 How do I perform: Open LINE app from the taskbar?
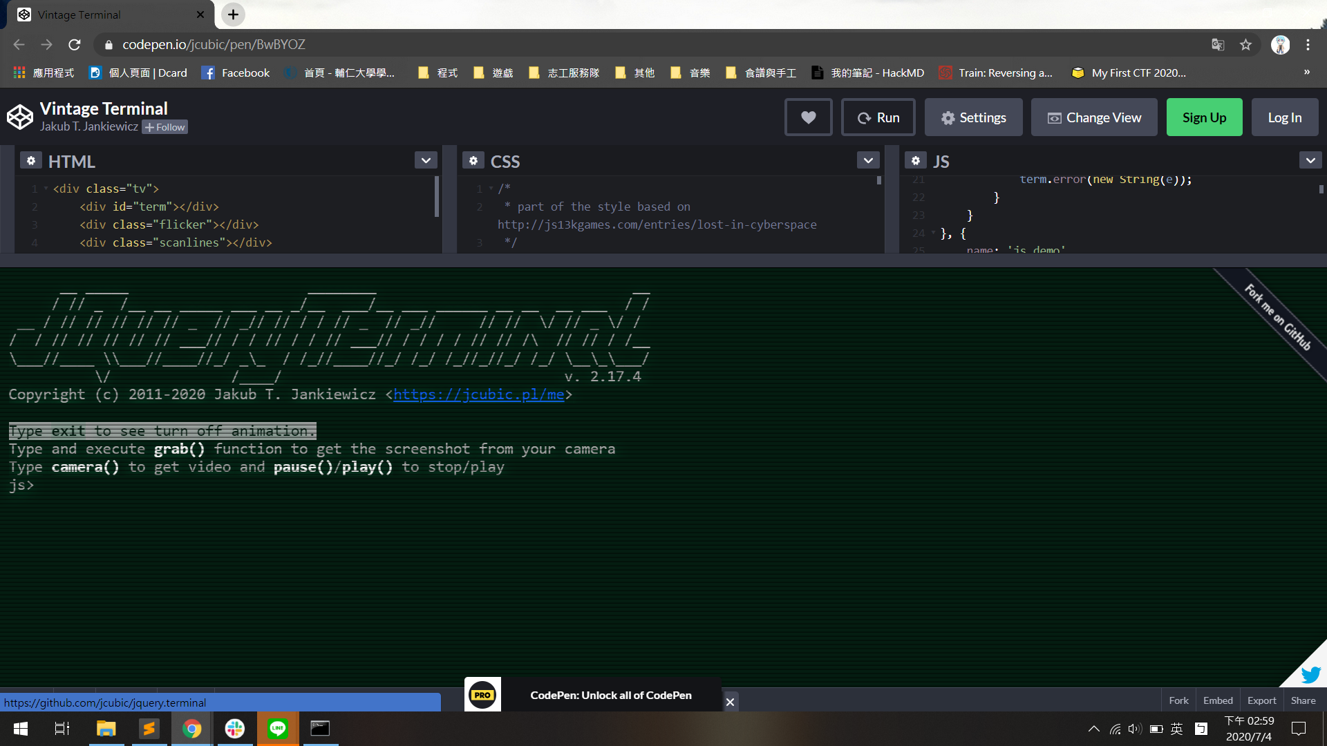point(278,729)
